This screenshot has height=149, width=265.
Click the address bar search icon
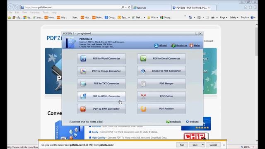123,7
